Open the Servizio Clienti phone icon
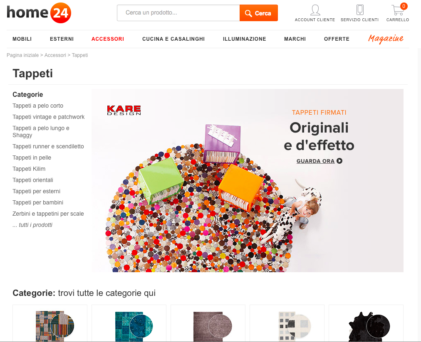The height and width of the screenshot is (342, 421). pyautogui.click(x=360, y=10)
